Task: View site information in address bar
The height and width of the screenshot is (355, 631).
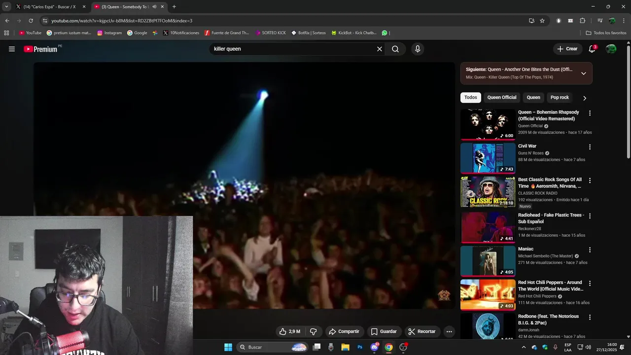Action: (45, 21)
